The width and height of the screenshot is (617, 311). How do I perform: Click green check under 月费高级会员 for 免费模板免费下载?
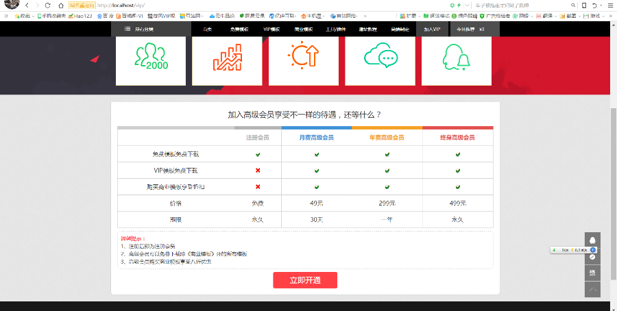point(317,154)
